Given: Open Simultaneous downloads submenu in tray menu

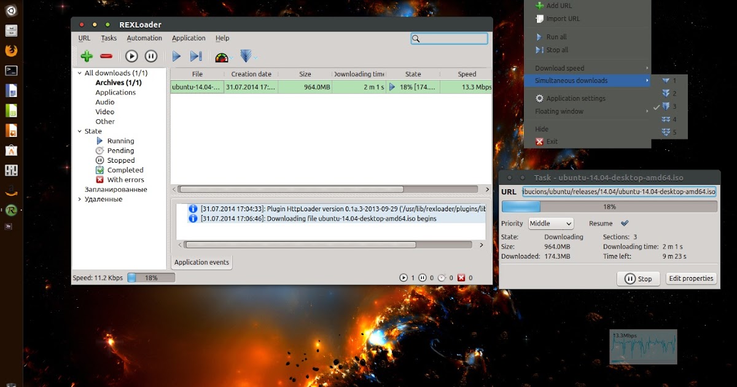Looking at the screenshot, I should 588,80.
